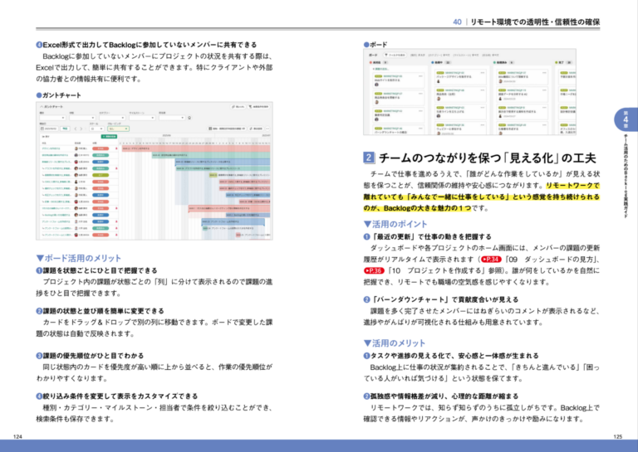Open the ボード screenshot image
Viewport: 638px width, 452px height.
point(469,92)
